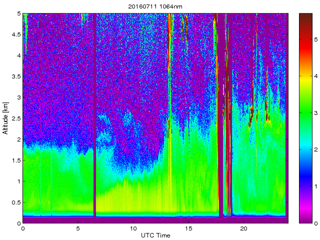320x240 pixels.
Task: Click the colorbar '4' tick label
Action: (316, 76)
